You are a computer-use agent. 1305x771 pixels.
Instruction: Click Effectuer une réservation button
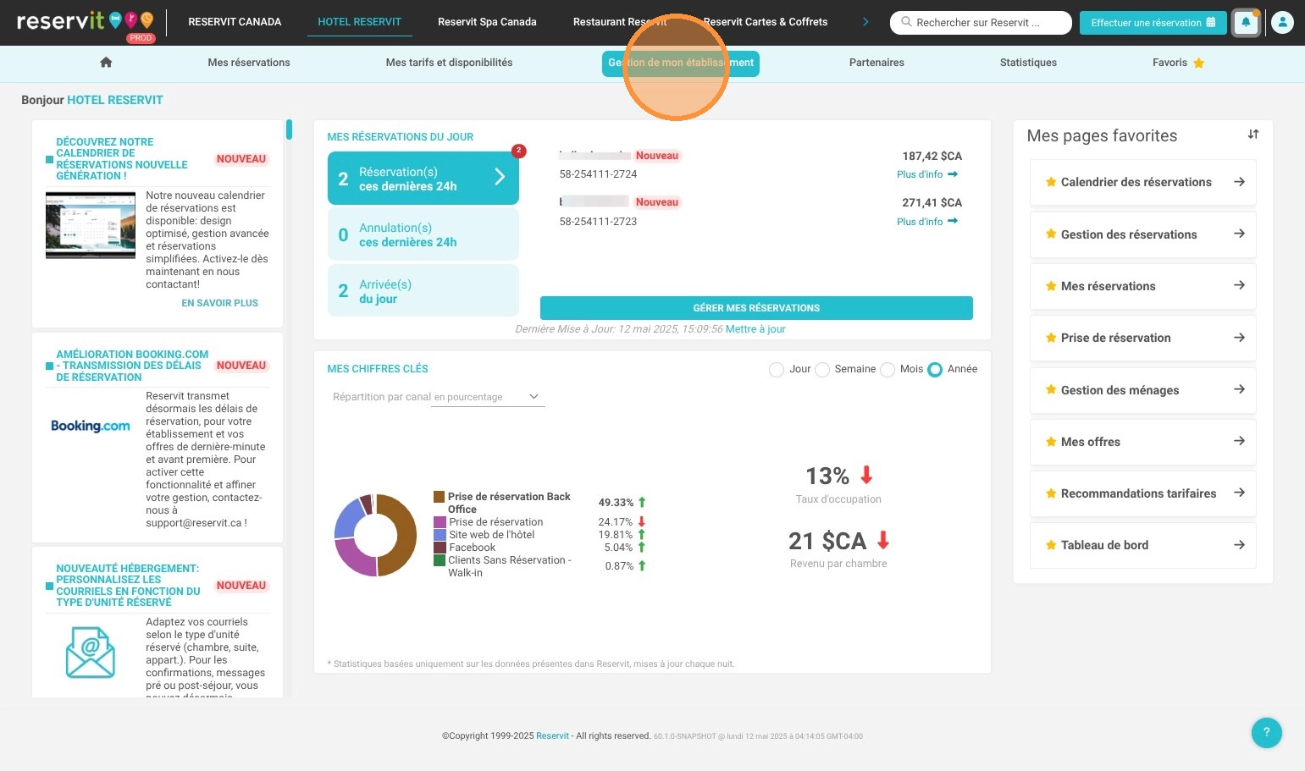tap(1153, 23)
